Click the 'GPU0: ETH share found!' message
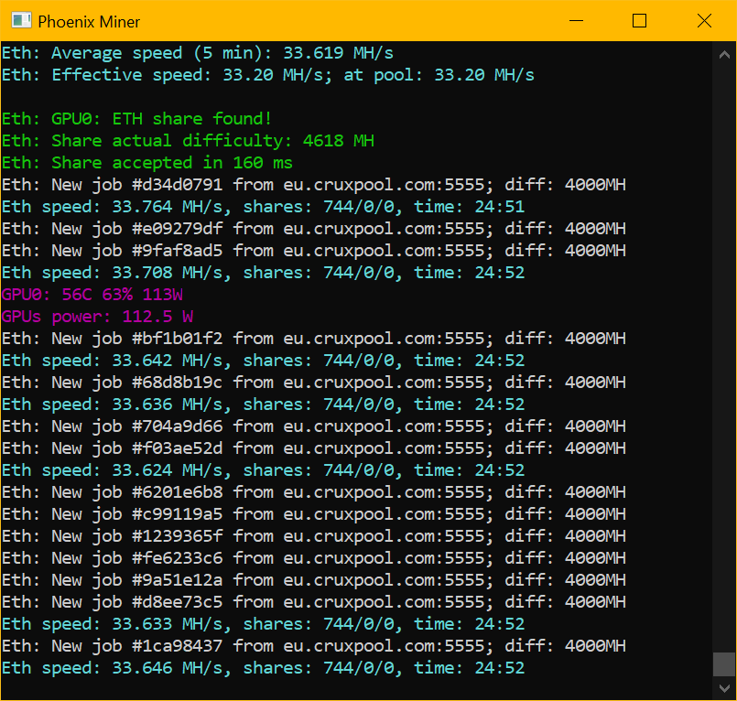 coord(136,119)
